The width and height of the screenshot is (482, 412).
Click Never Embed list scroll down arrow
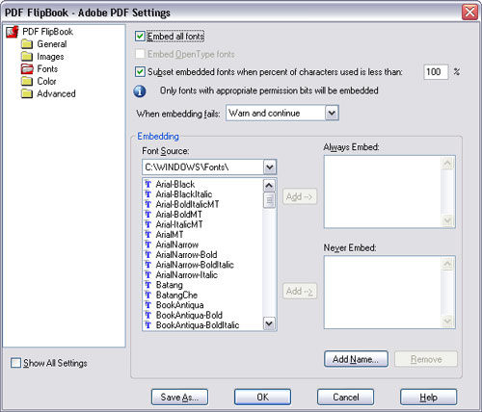[447, 321]
